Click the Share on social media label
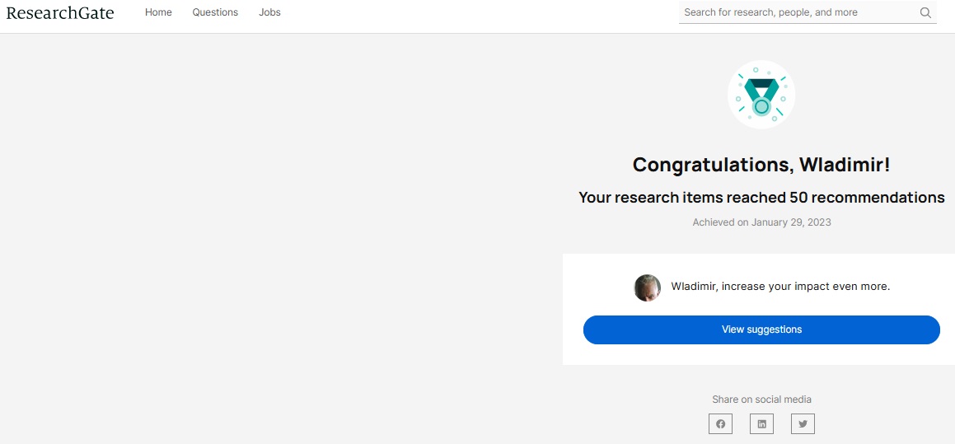This screenshot has width=955, height=444. click(x=761, y=400)
